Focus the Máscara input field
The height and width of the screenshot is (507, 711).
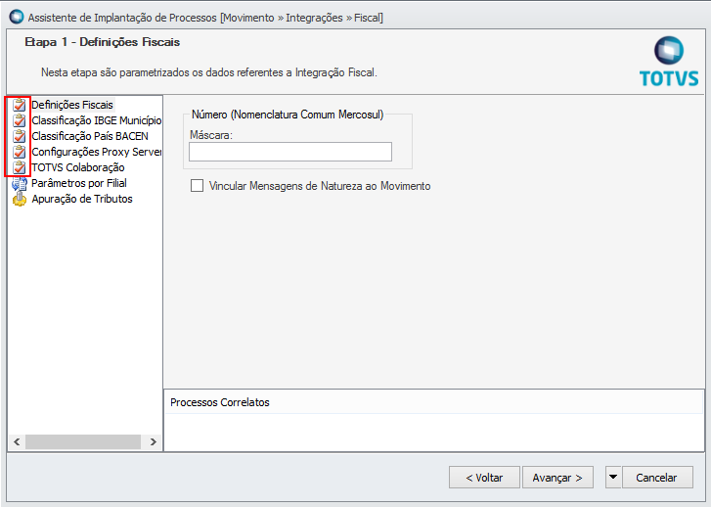(290, 152)
